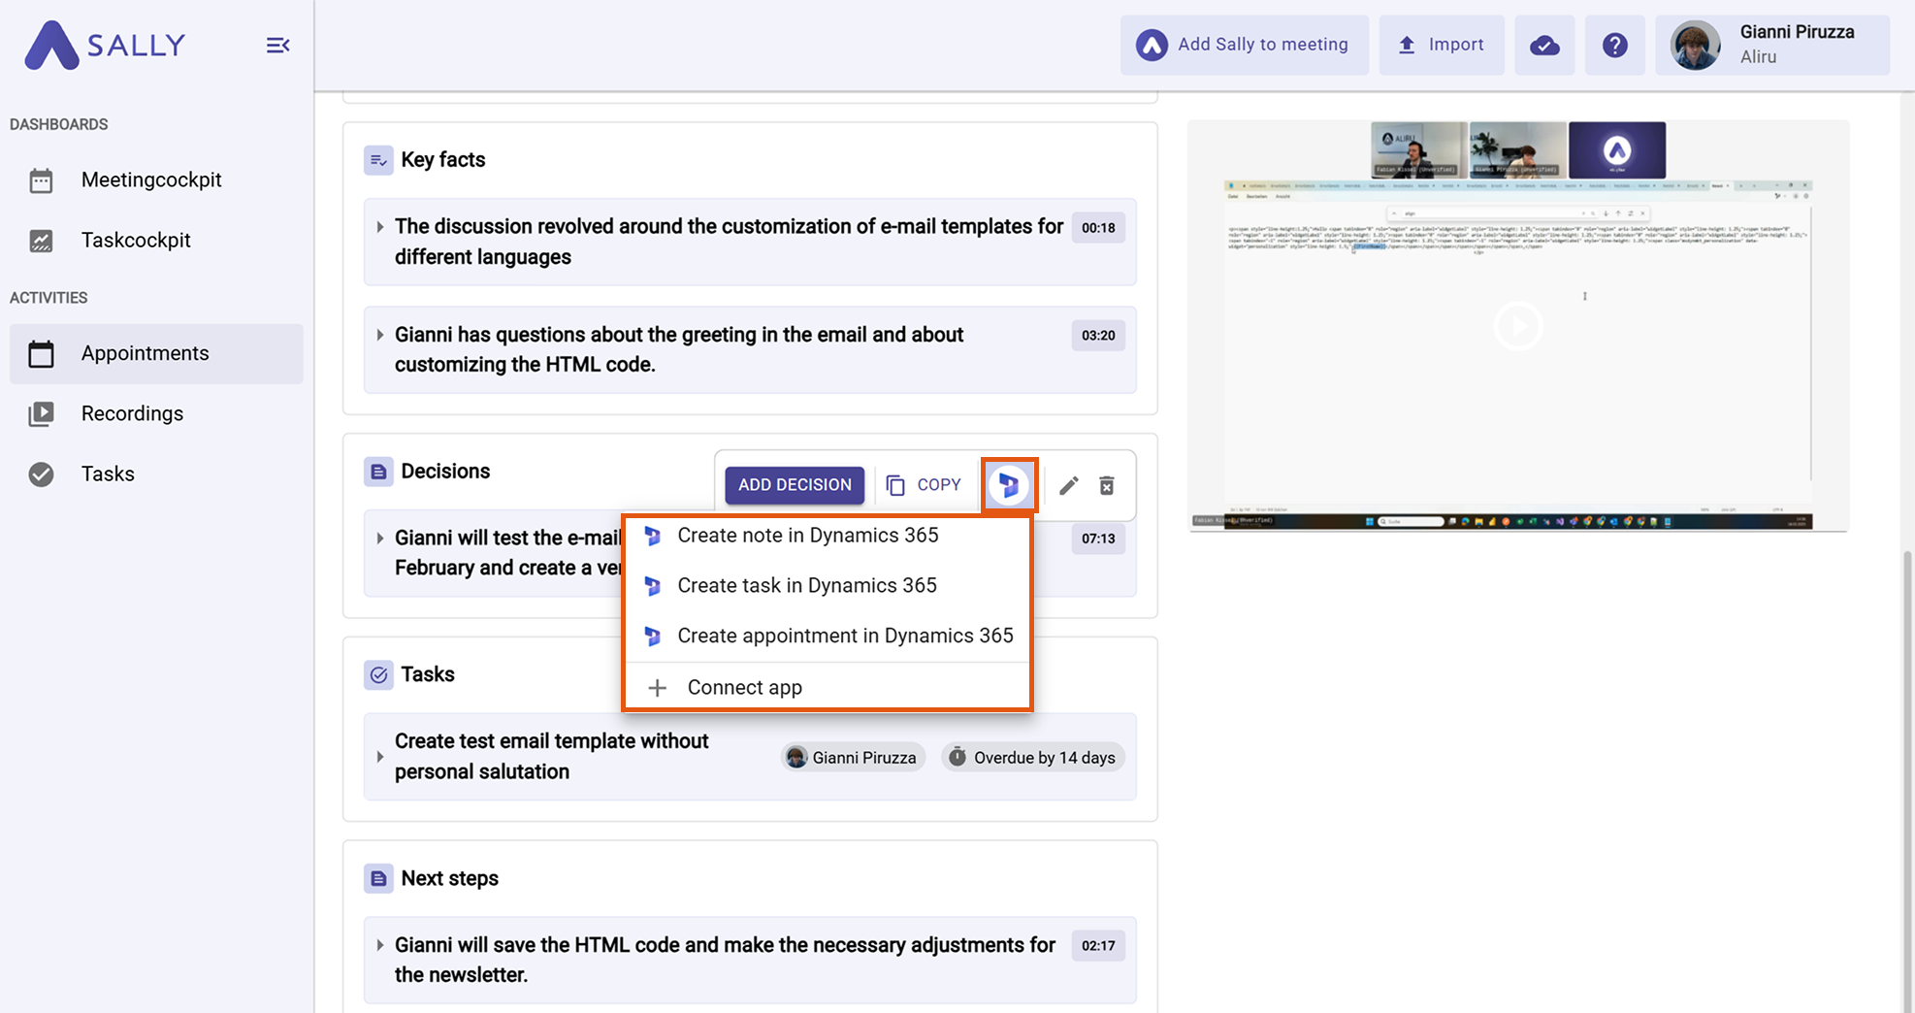Expand Gianni will save HTML code step
This screenshot has height=1013, width=1915.
(379, 945)
